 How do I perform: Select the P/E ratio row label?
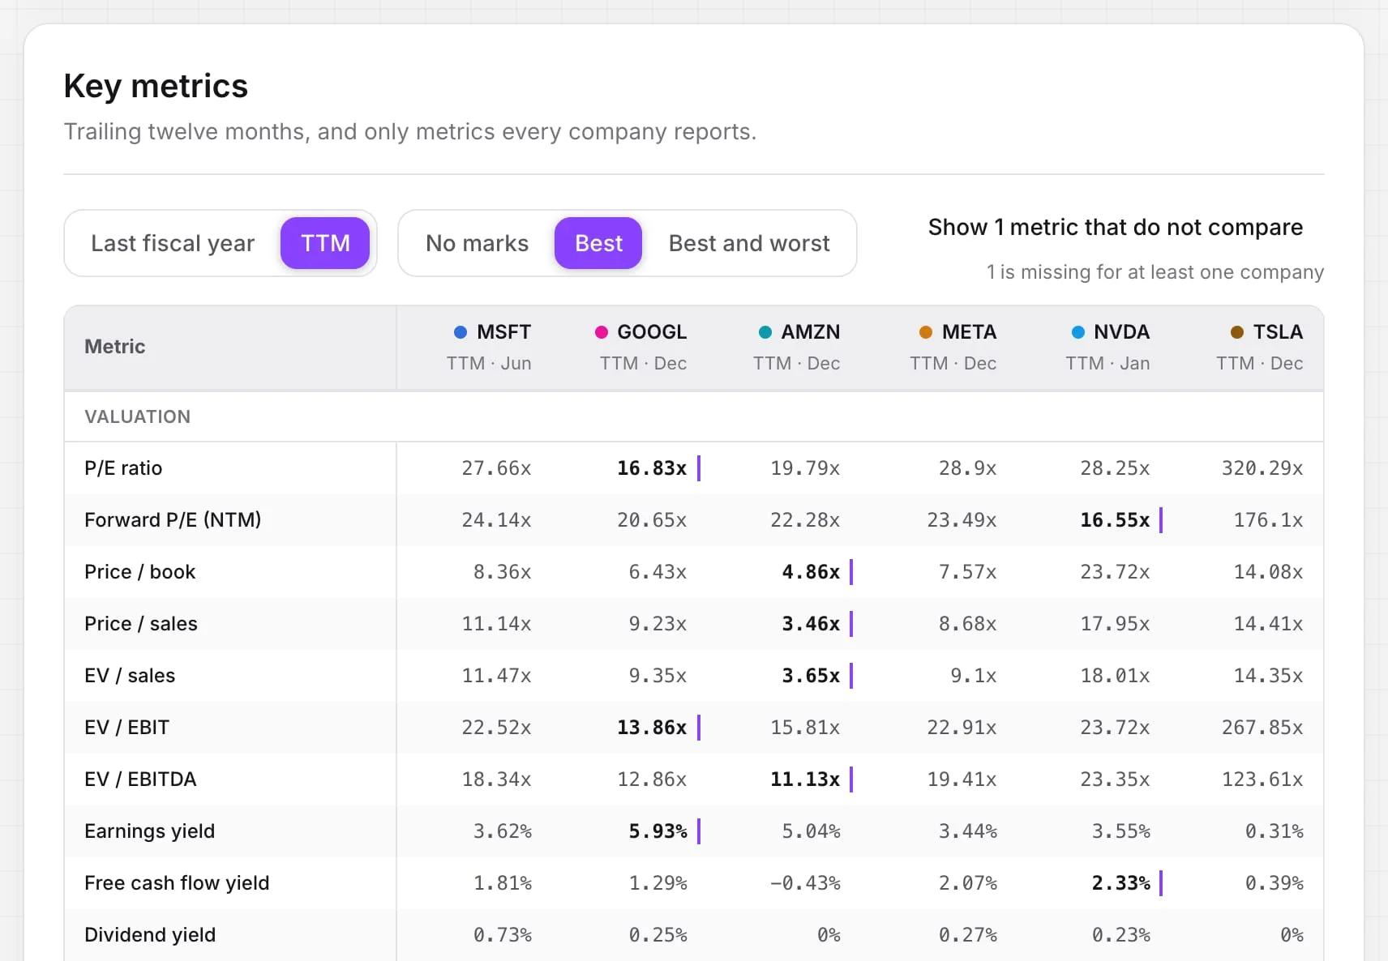(x=123, y=468)
